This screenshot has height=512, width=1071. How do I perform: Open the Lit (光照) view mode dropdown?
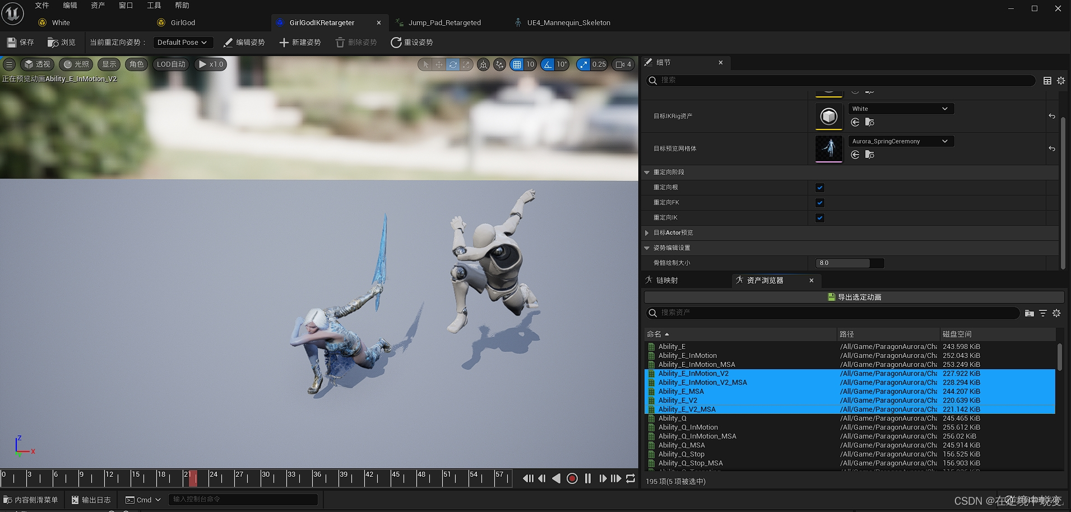(x=76, y=64)
